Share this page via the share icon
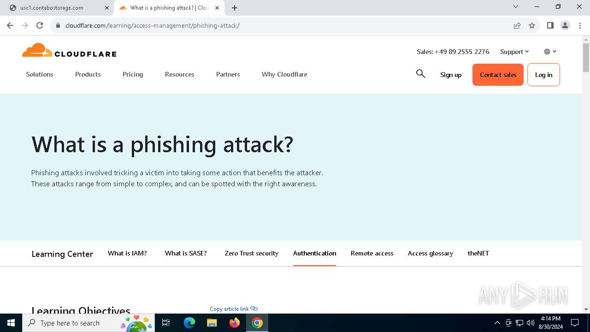This screenshot has width=590, height=332. [517, 25]
